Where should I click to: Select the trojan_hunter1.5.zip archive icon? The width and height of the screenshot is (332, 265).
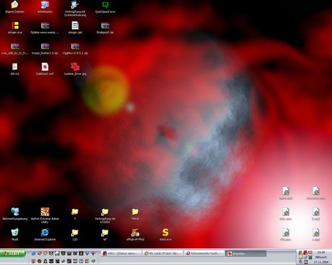pos(45,48)
